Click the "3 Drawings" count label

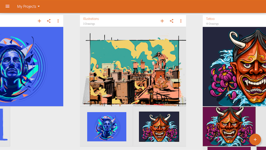click(x=89, y=24)
